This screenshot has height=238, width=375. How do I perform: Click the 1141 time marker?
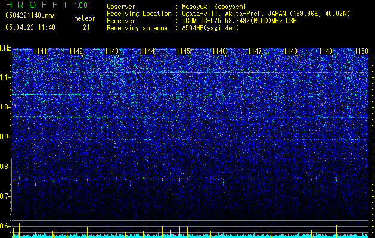pos(40,51)
